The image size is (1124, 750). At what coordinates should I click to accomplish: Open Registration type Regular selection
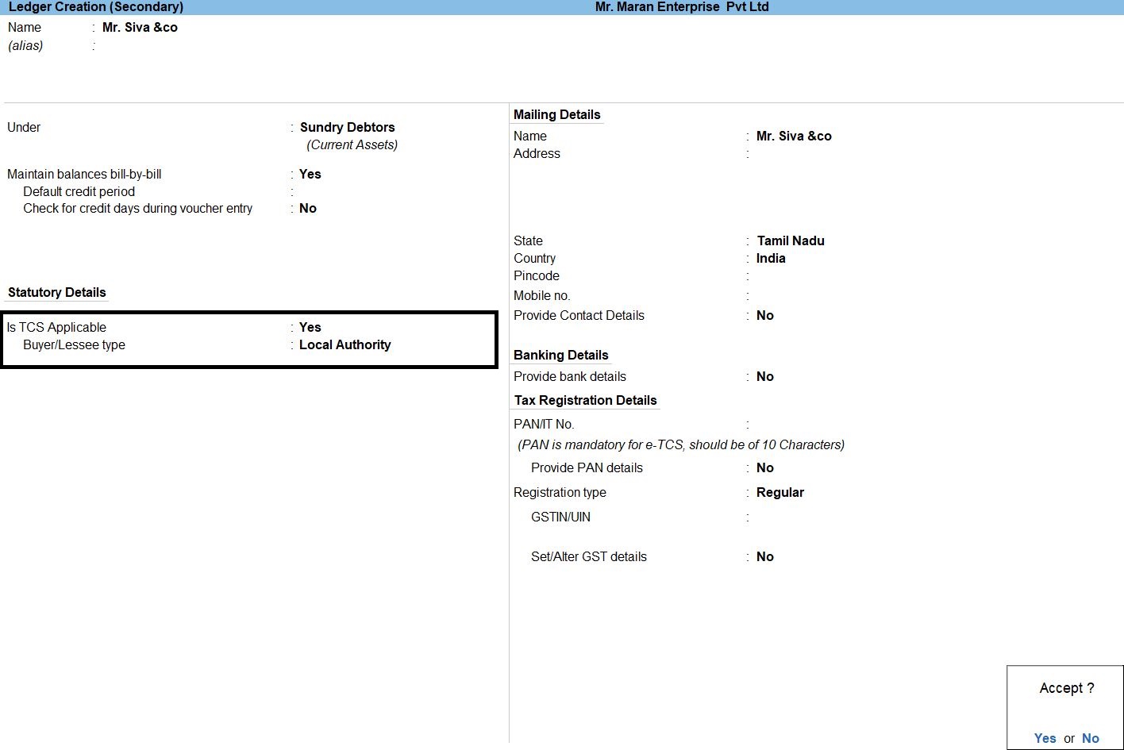(x=779, y=492)
